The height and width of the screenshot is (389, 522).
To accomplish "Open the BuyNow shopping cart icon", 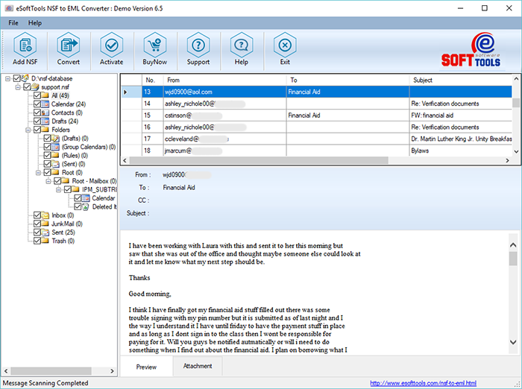I will (155, 45).
